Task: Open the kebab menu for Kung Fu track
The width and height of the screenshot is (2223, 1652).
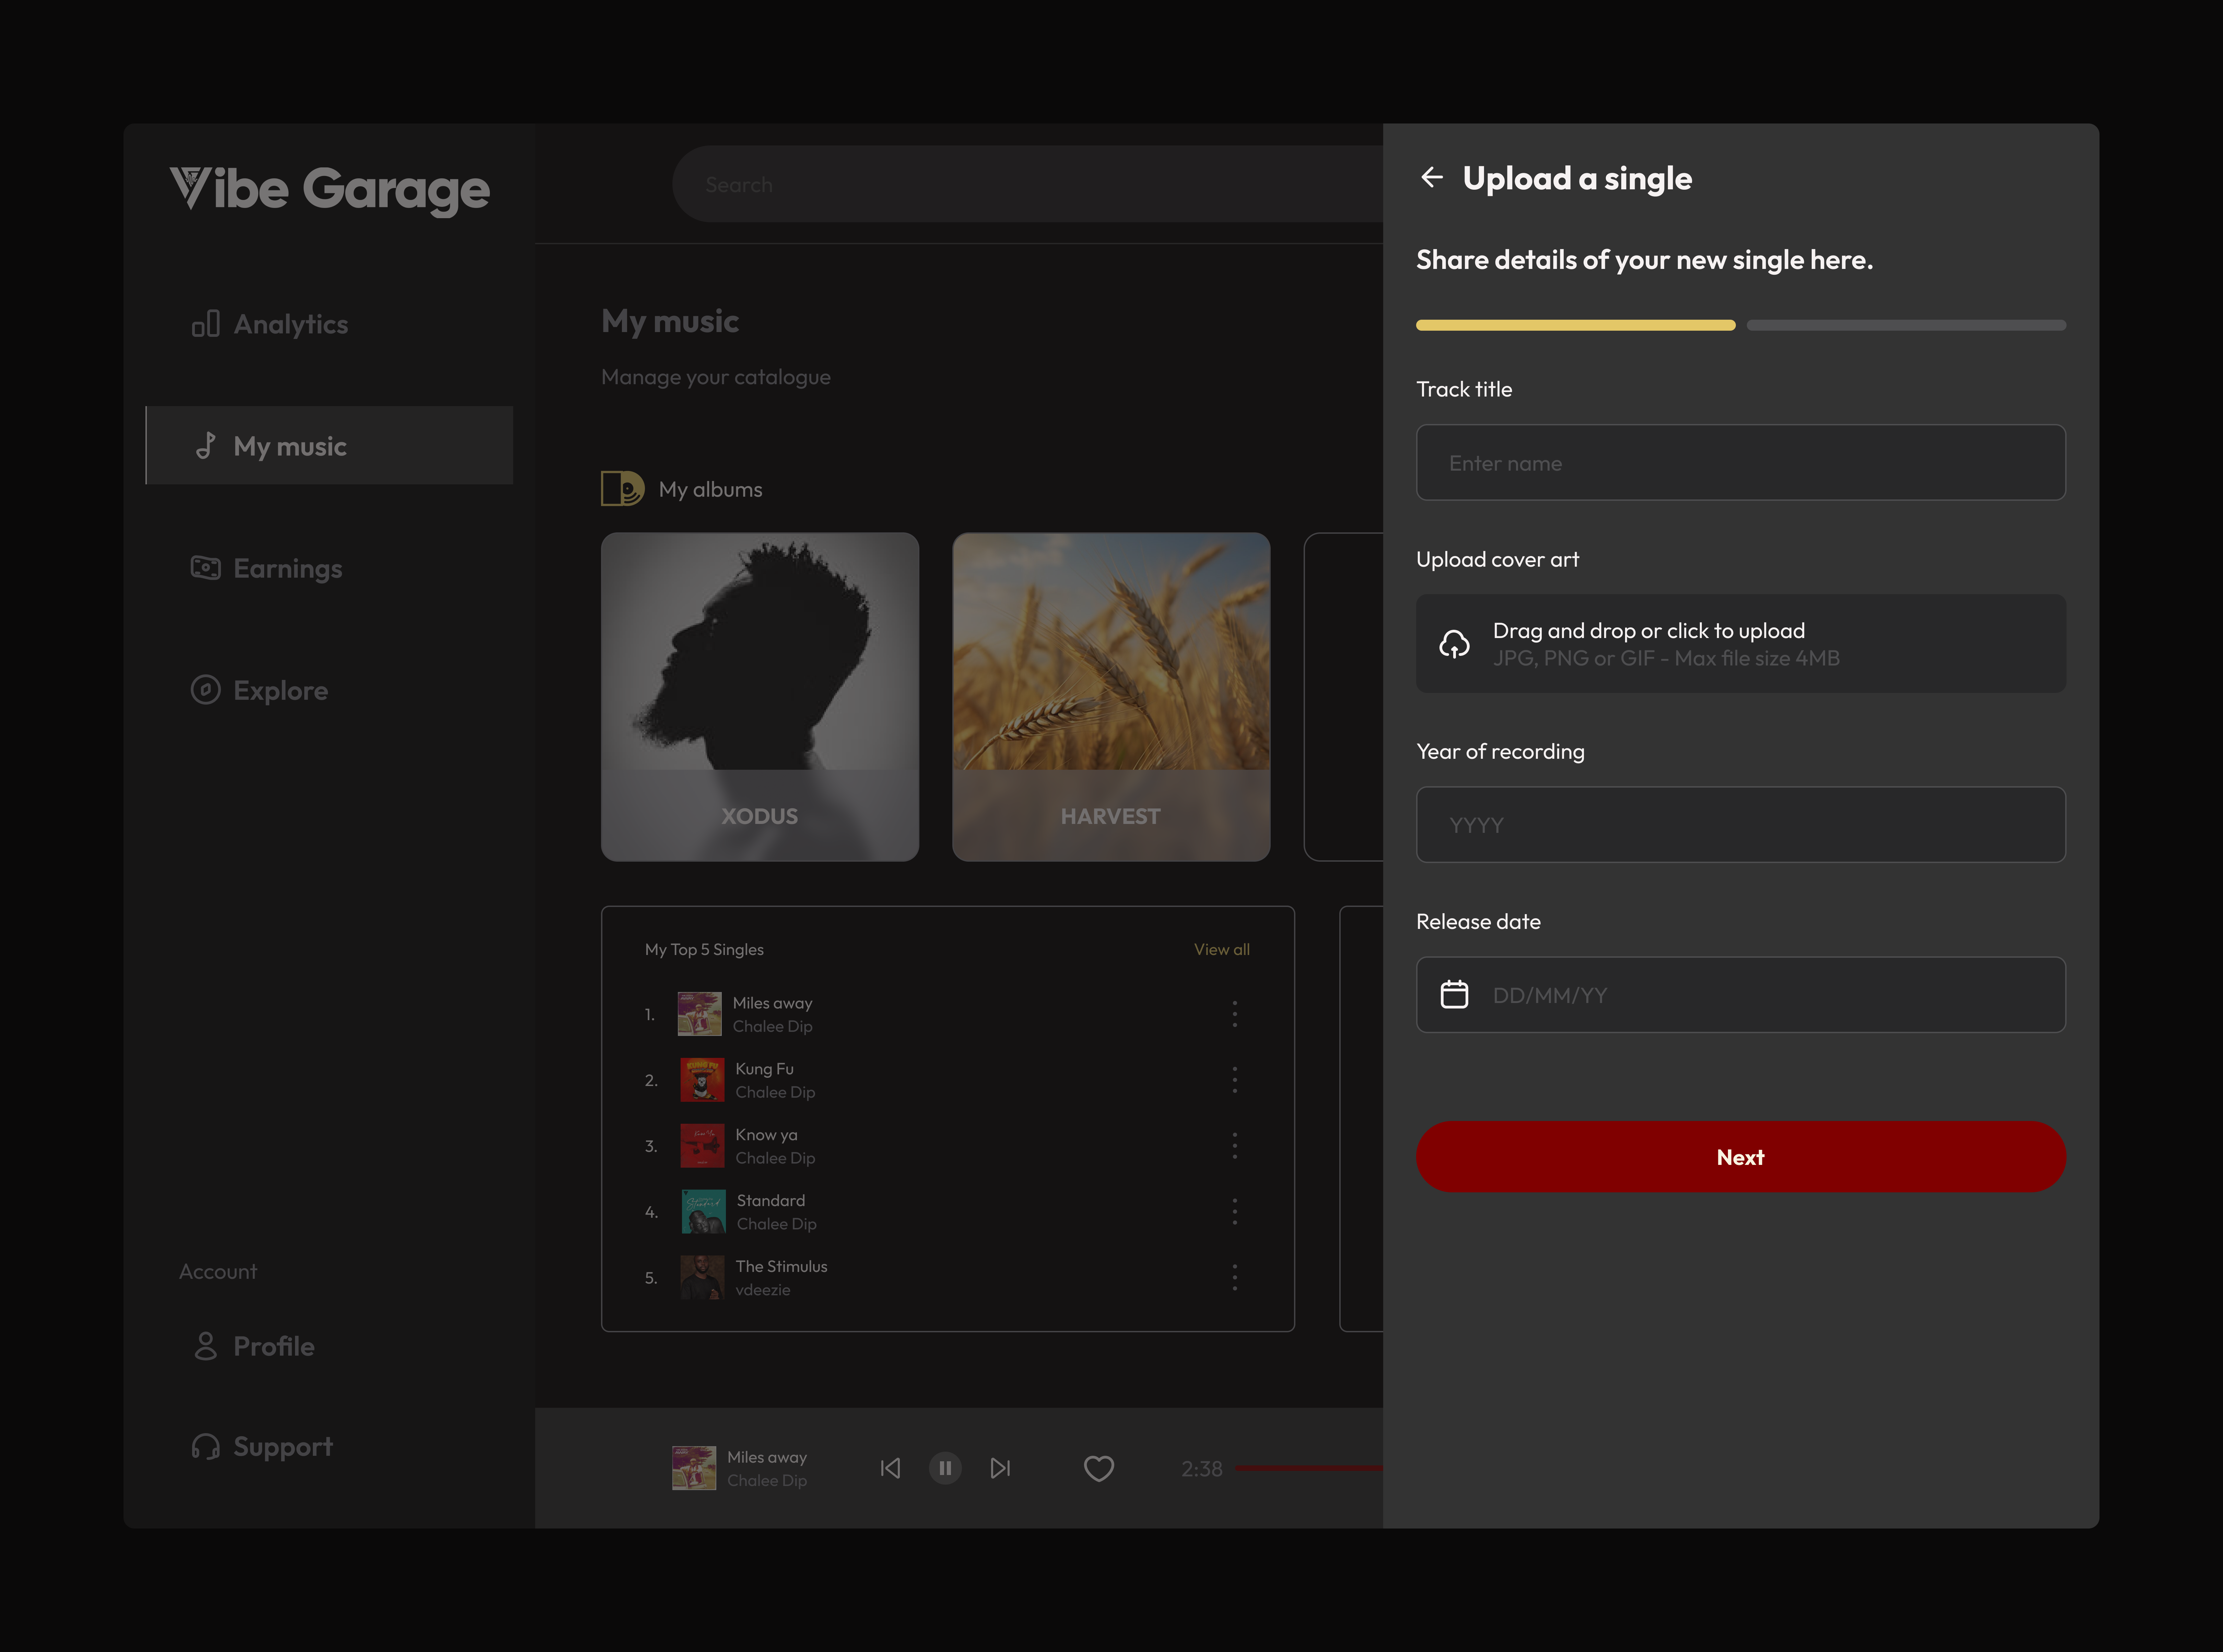Action: 1235,1080
